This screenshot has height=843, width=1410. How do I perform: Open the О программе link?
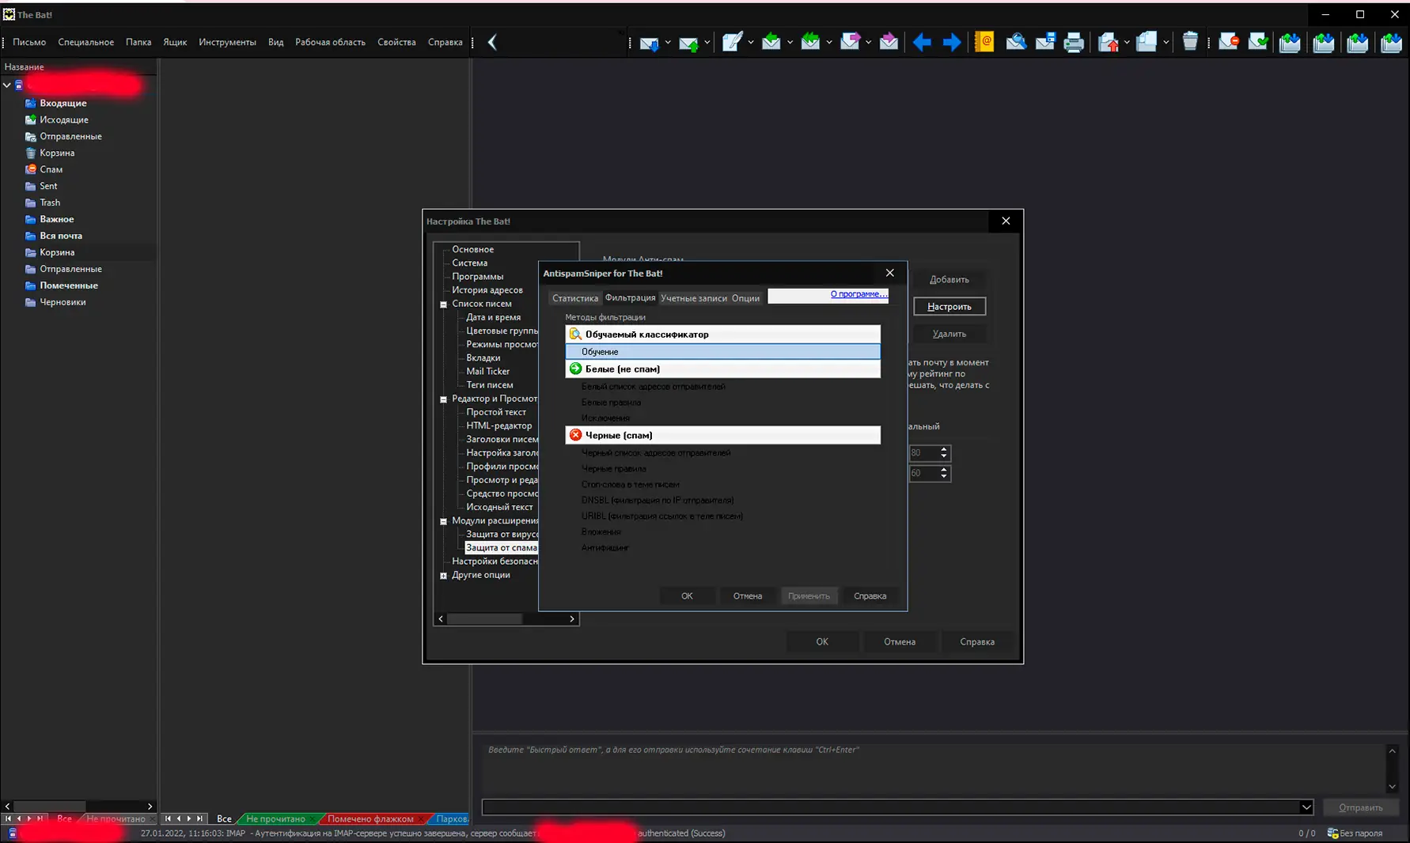[x=859, y=294]
